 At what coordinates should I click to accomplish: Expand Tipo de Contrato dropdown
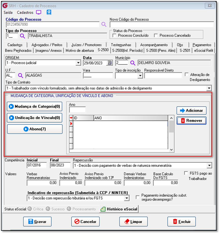[x=209, y=88]
